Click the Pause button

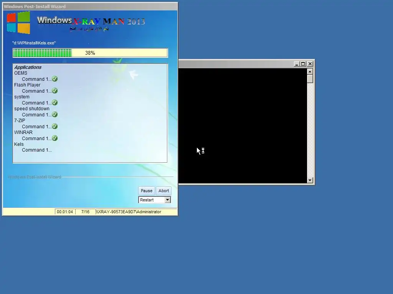tap(146, 191)
